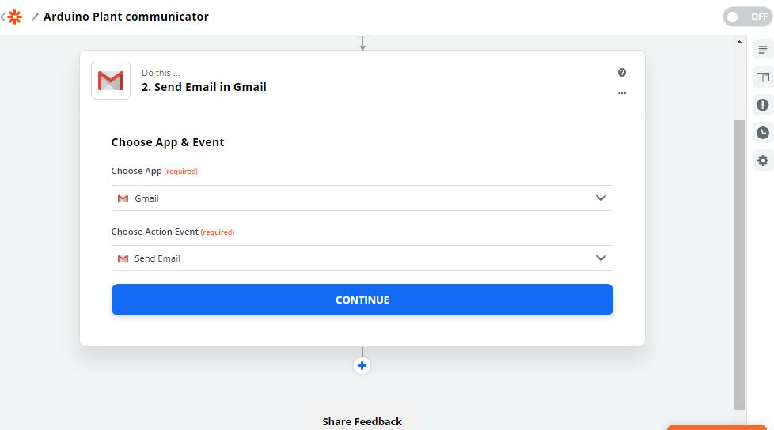774x430 pixels.
Task: Click the Share Feedback button
Action: click(x=362, y=421)
